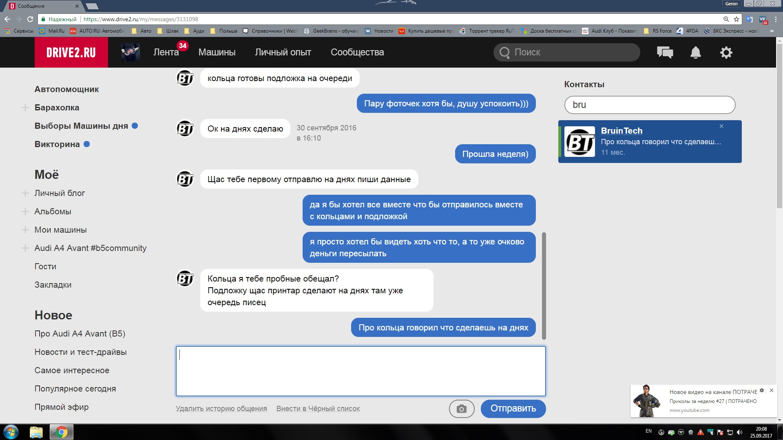Viewport: 783px width, 440px height.
Task: Click the Отправить send button
Action: point(513,409)
